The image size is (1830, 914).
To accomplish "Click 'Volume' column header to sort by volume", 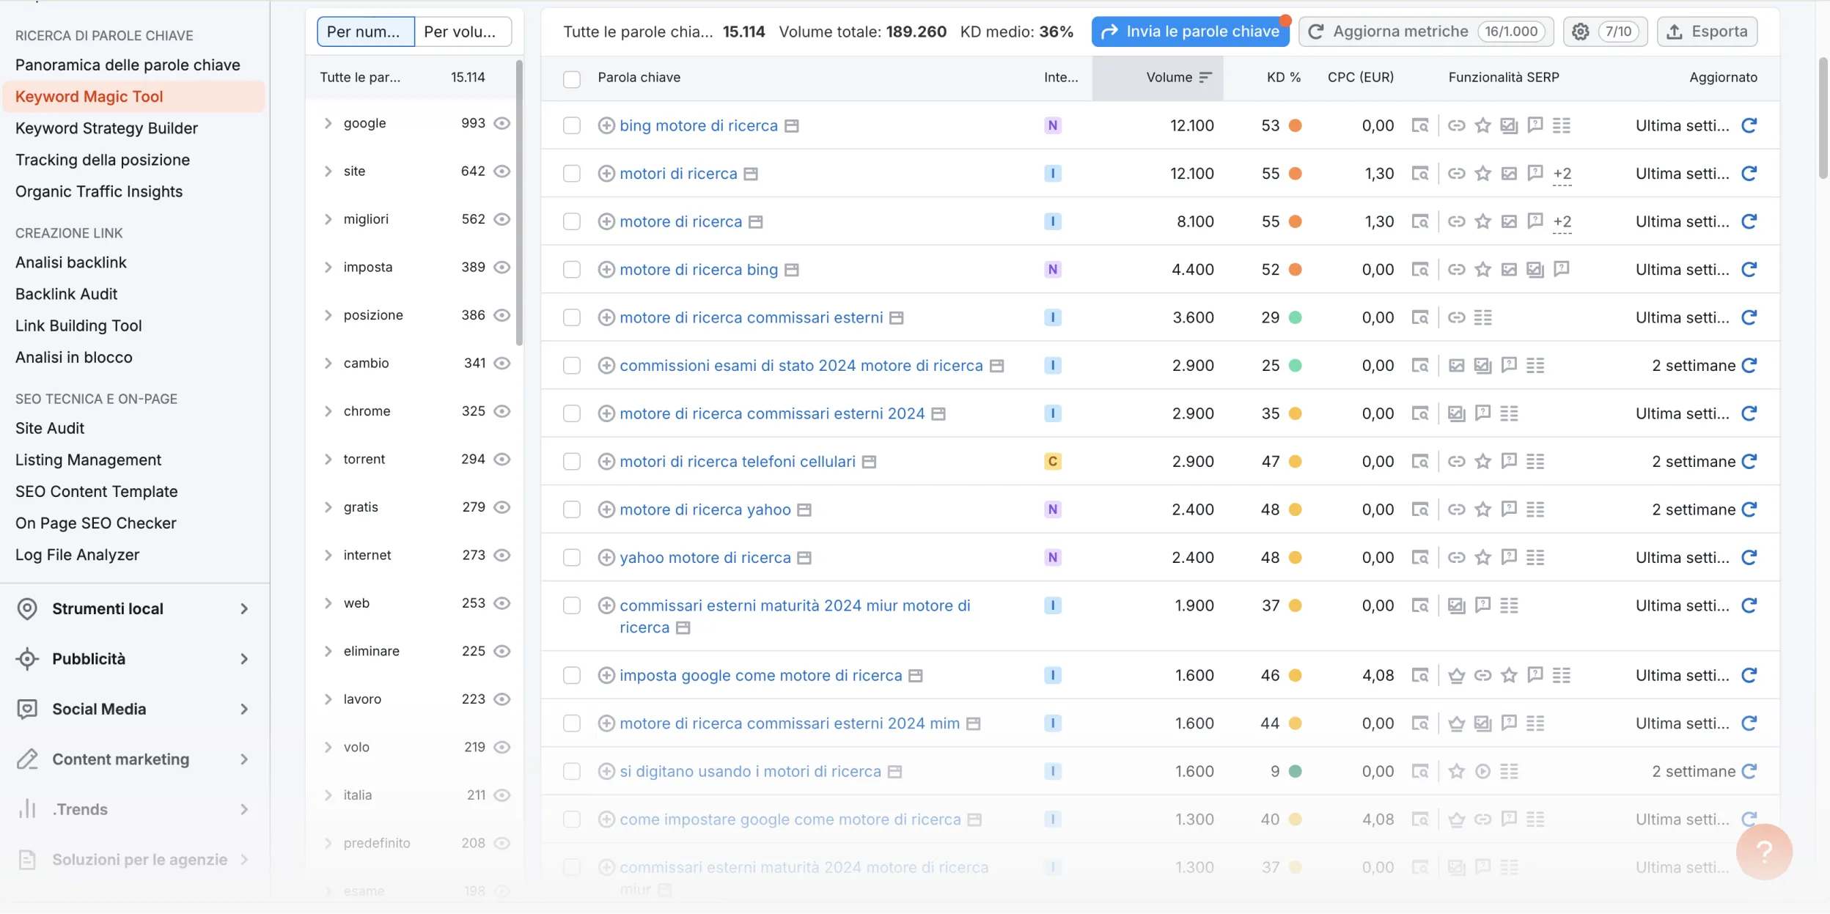I will 1167,77.
